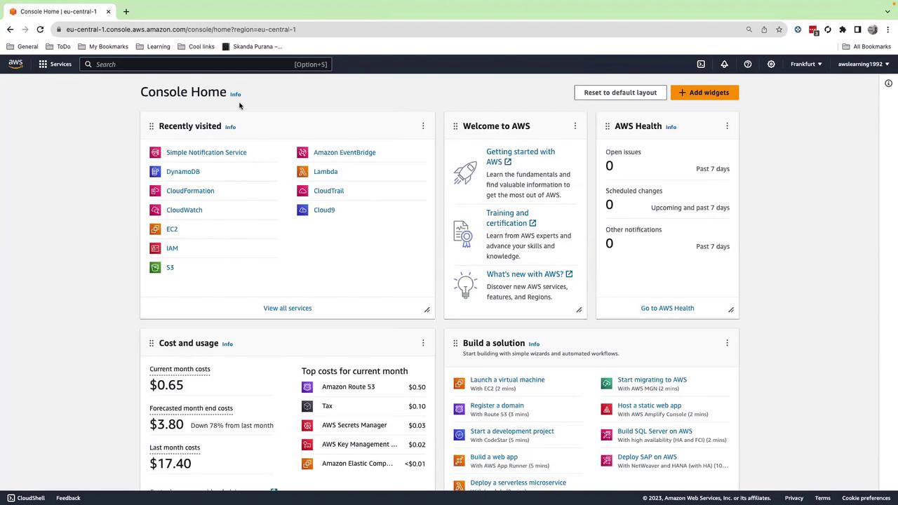Screen dimensions: 898x505
Task: Open Cost and usage widget options menu
Action: pyautogui.click(x=423, y=343)
